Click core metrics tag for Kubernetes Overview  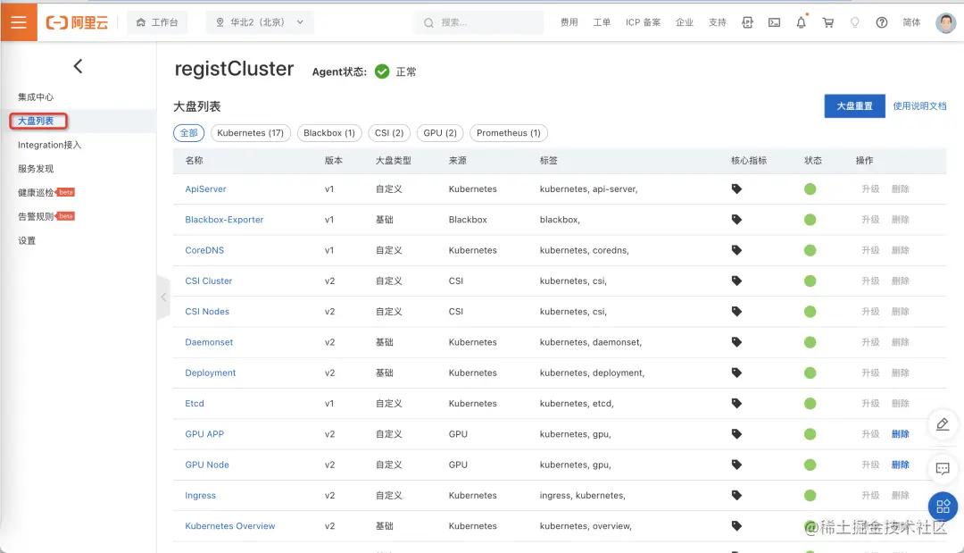tap(736, 526)
